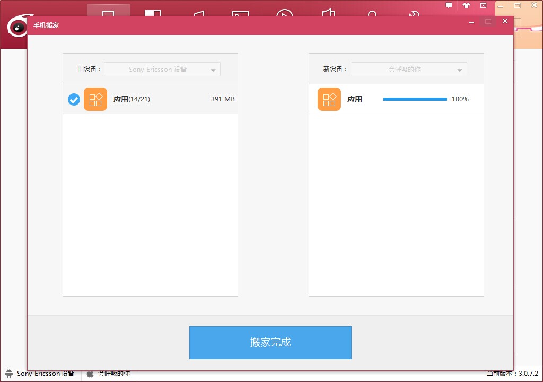Expand the 新设备 会呼吸的你 dropdown
Screen dimensions: 543x382
[409, 70]
